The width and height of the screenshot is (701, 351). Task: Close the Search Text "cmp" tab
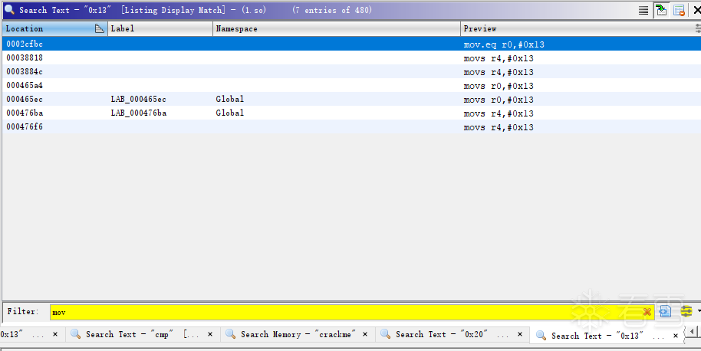click(x=210, y=334)
